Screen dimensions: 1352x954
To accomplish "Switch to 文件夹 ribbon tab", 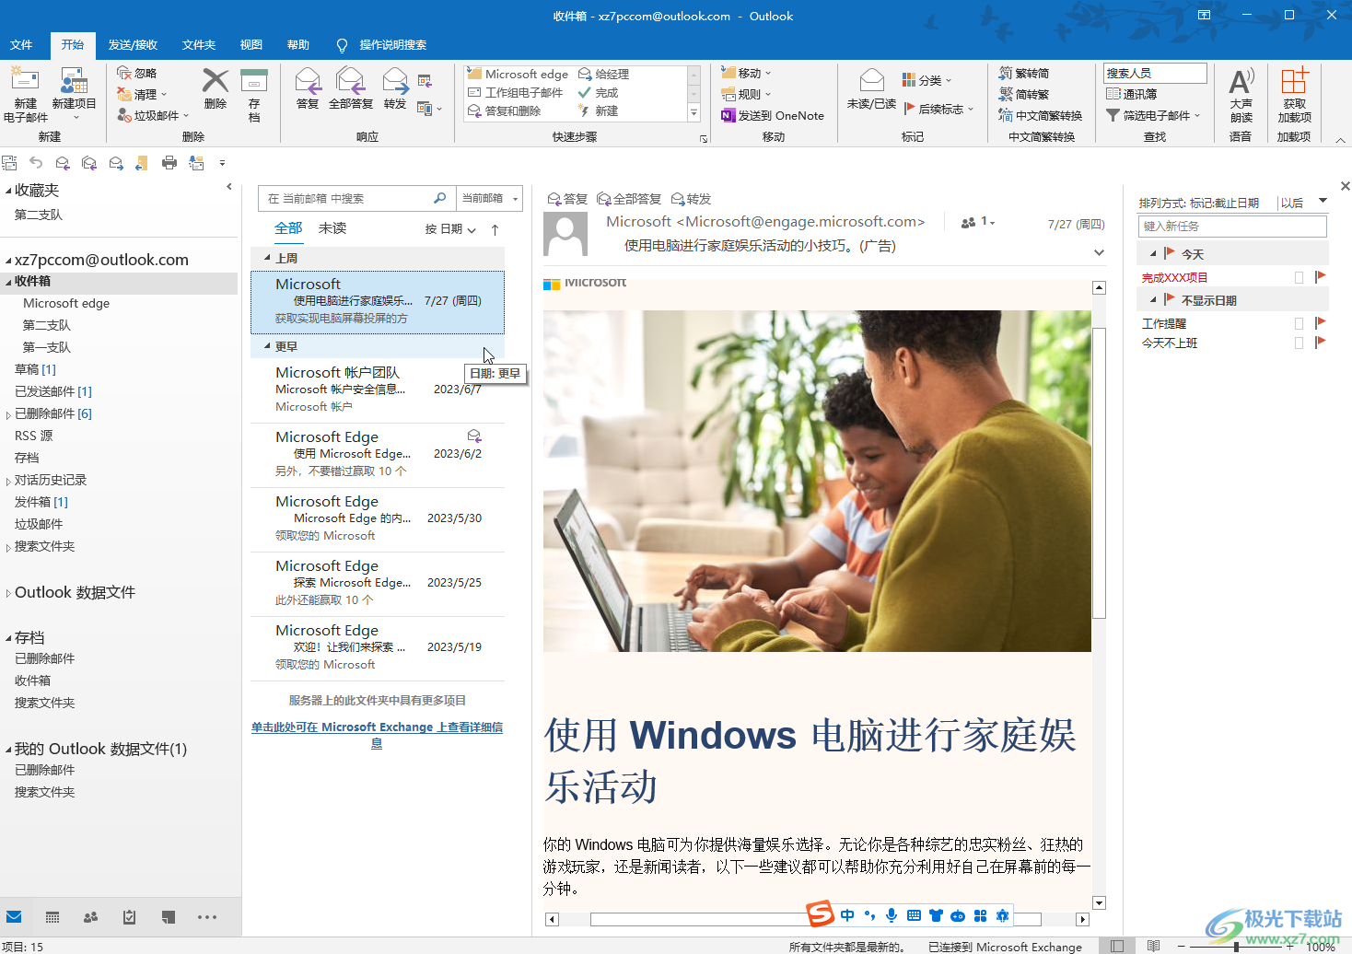I will coord(198,44).
